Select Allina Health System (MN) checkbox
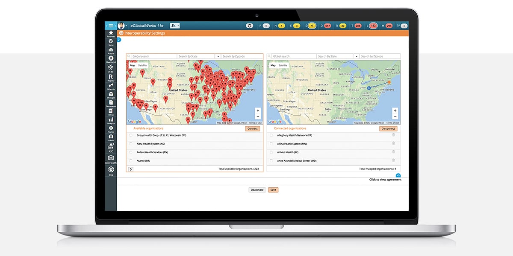Viewport: 513px width, 256px height. click(271, 144)
